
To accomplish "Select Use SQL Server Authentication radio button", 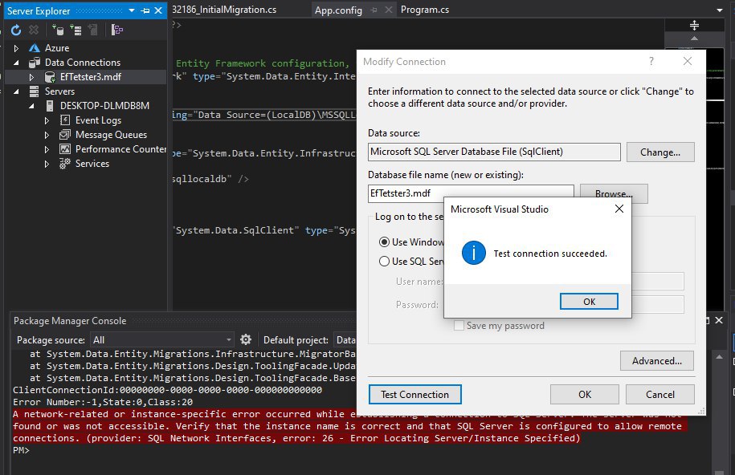I will [384, 262].
